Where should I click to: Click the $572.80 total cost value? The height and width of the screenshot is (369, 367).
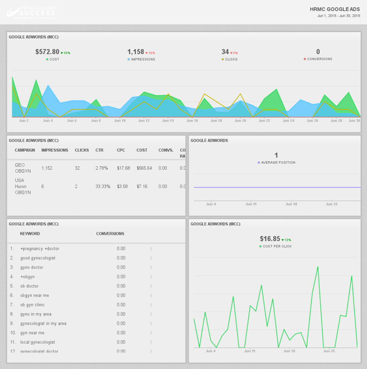[47, 52]
